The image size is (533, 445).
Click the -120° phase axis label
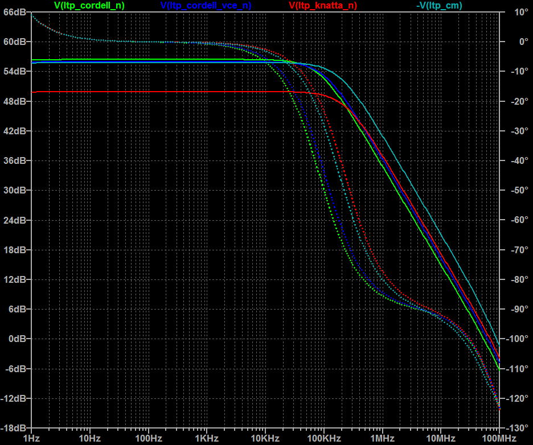click(x=518, y=398)
